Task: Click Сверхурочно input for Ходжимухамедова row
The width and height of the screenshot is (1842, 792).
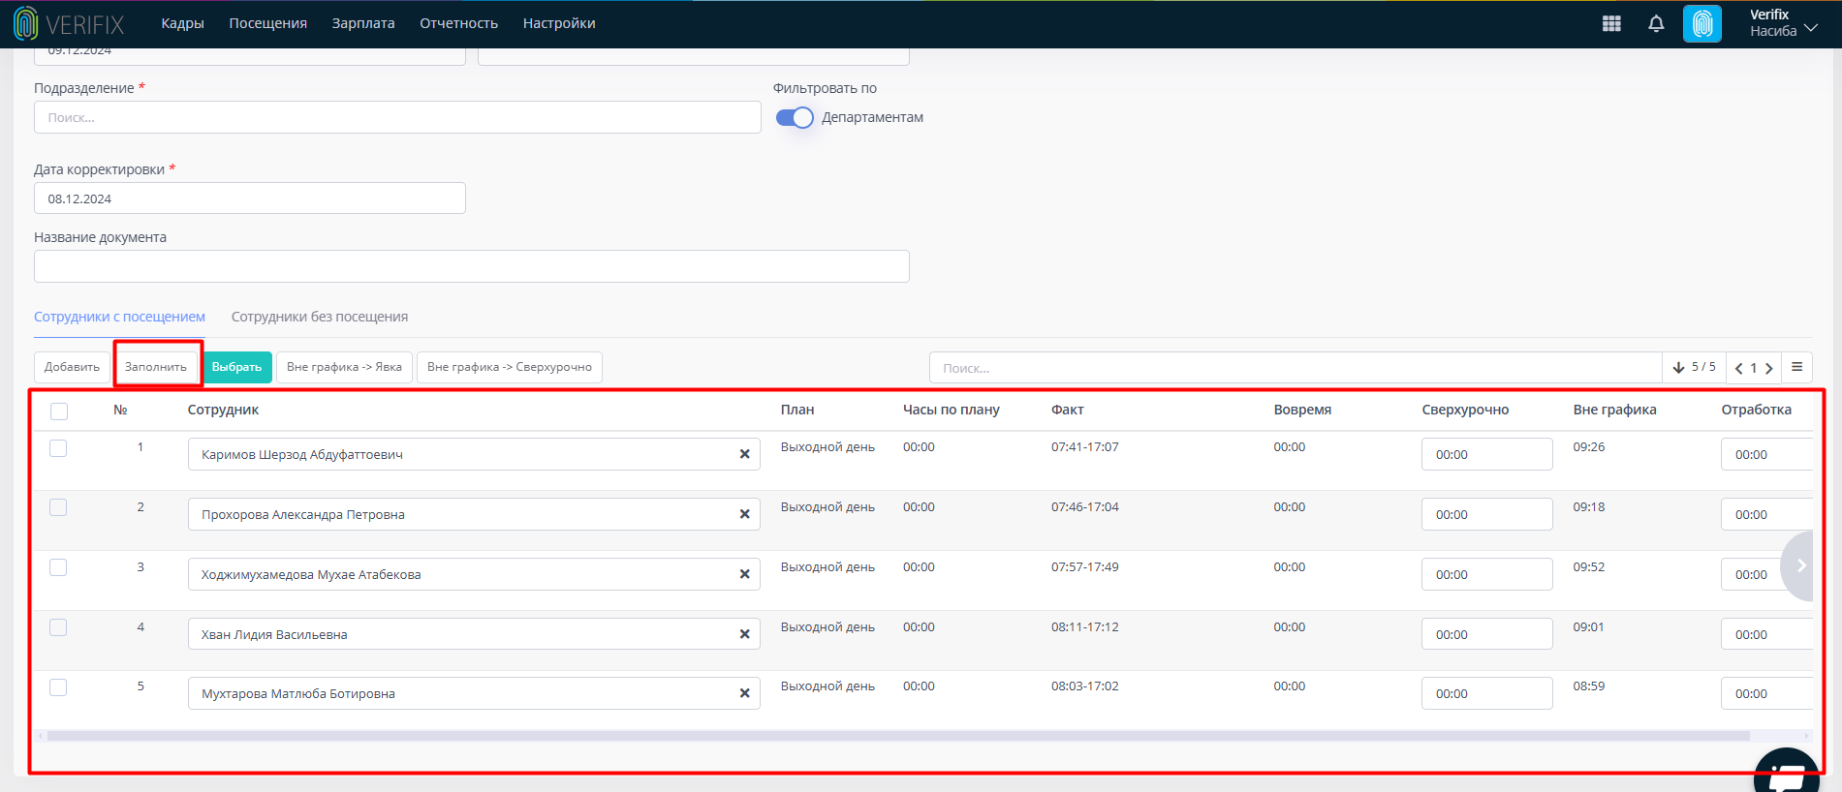Action: (x=1487, y=574)
